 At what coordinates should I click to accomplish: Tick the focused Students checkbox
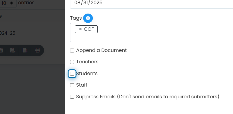tap(72, 74)
